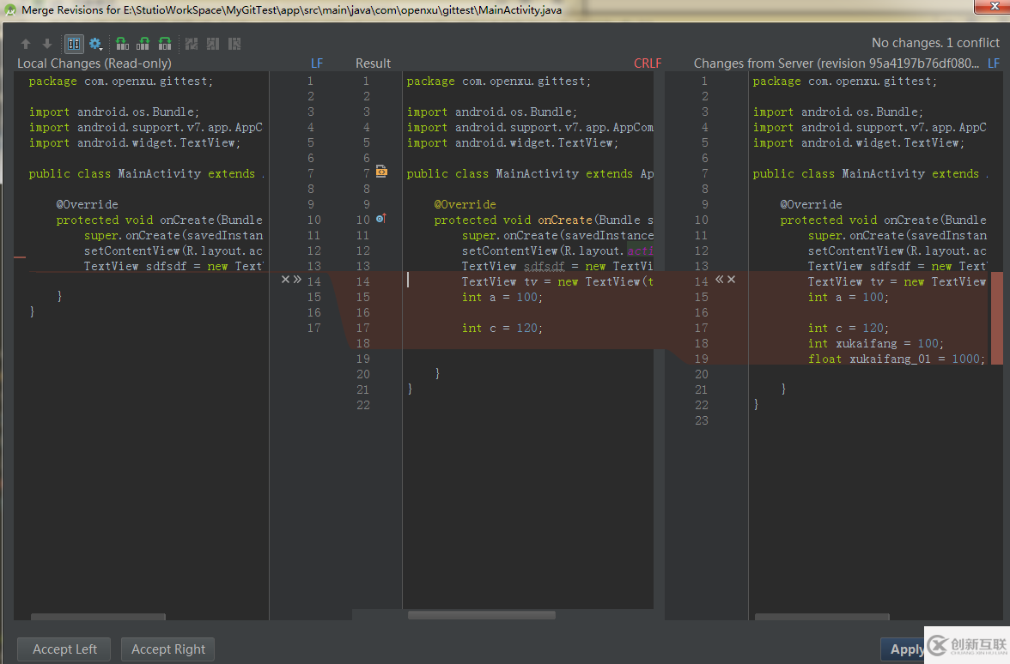Click the middle green compare-panes icon

[x=143, y=44]
